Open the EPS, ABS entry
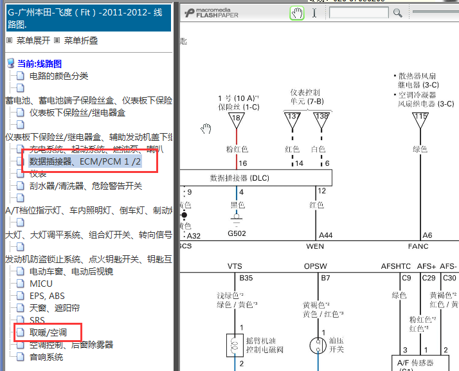The width and height of the screenshot is (459, 371). click(x=47, y=296)
